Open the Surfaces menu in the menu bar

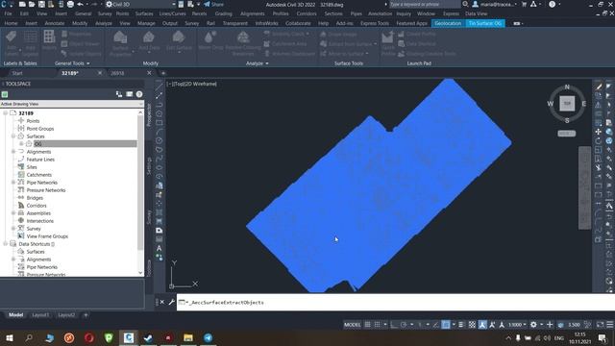(x=144, y=13)
